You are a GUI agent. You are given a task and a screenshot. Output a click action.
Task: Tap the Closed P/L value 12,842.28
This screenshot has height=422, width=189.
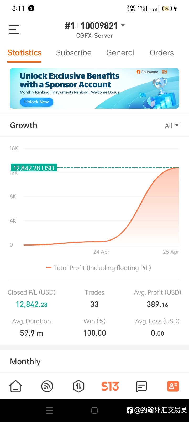pos(31,304)
